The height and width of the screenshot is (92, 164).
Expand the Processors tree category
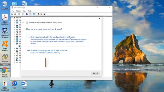(x=15, y=51)
